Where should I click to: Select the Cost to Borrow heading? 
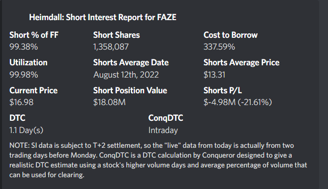pos(231,35)
